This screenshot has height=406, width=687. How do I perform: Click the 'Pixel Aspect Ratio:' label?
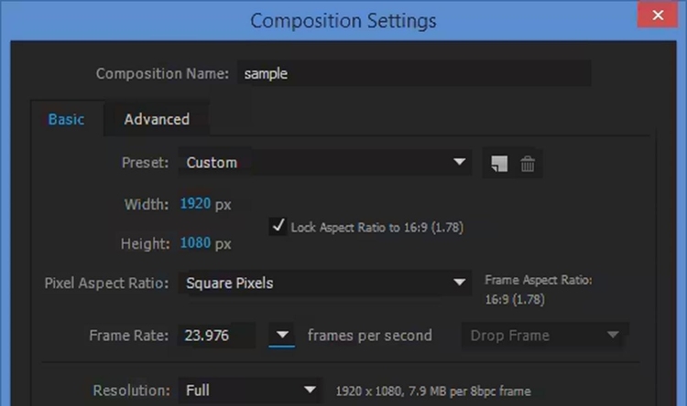pyautogui.click(x=106, y=283)
